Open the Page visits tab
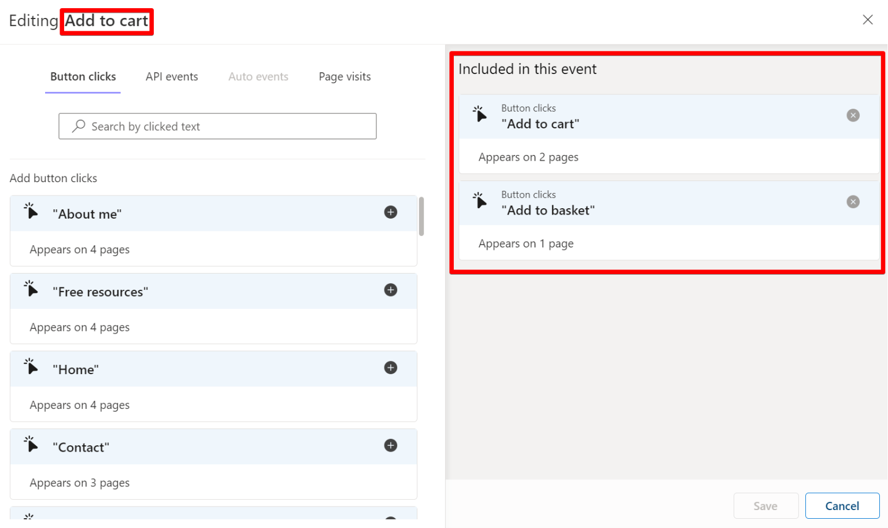888x528 pixels. [x=345, y=77]
